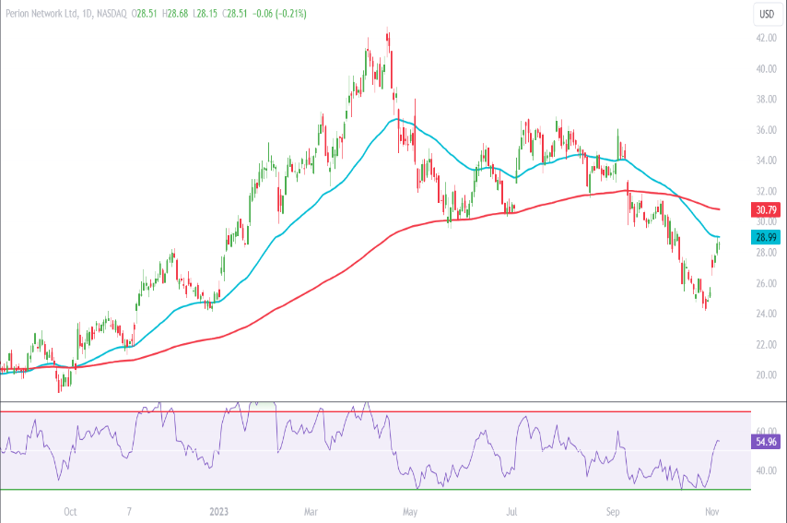Click the 20.00 price axis label
This screenshot has width=787, height=523.
(767, 375)
